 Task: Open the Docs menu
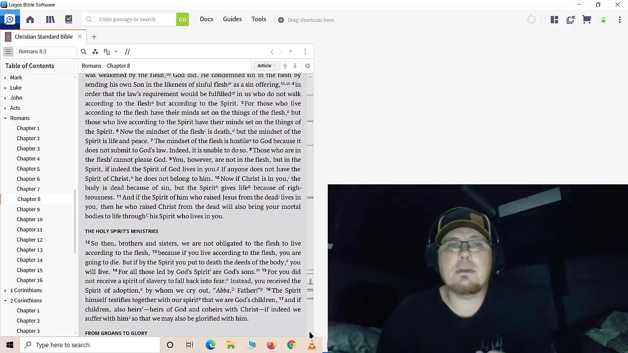coord(207,19)
